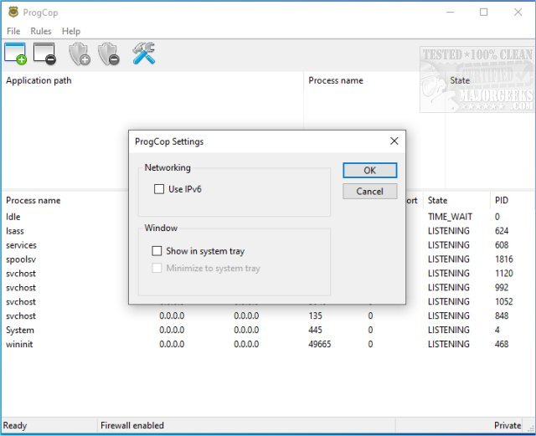The image size is (536, 436).
Task: Click the Ready status bar text
Action: click(x=15, y=425)
